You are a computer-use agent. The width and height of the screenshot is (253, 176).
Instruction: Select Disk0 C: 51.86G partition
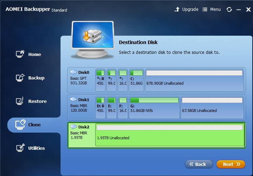tap(136, 80)
